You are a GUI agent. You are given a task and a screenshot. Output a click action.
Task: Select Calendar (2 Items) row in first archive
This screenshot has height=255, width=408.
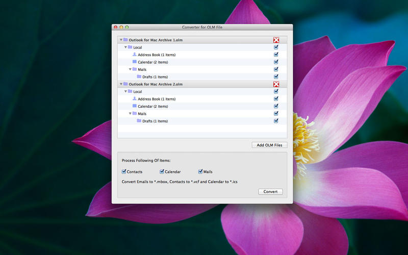tap(153, 62)
